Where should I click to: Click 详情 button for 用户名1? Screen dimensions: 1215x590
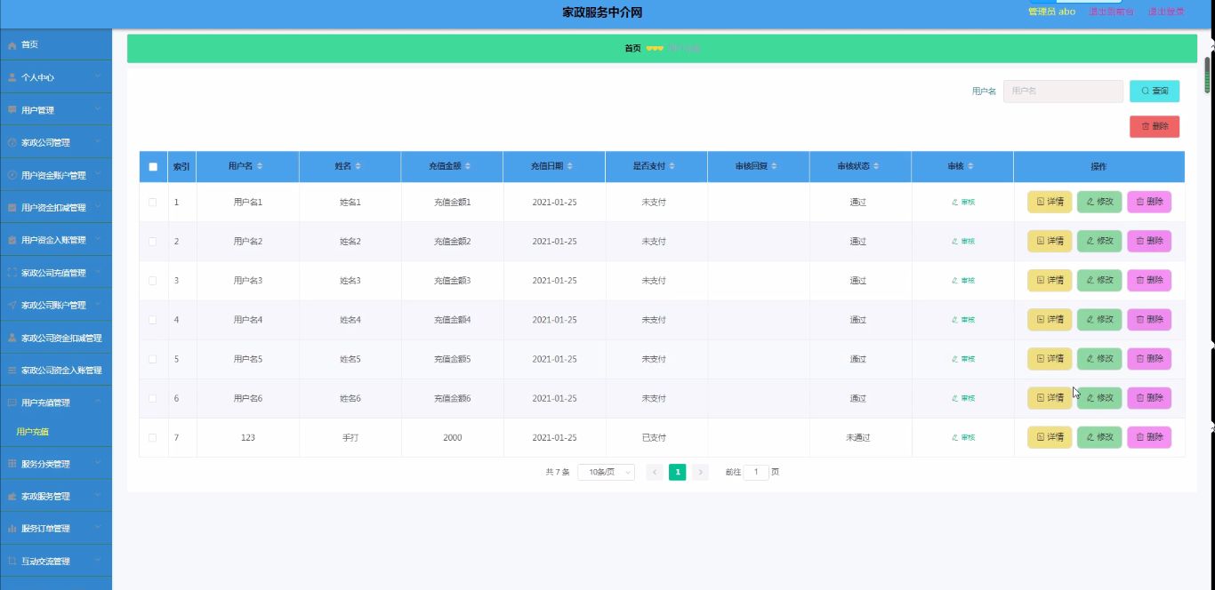click(x=1050, y=202)
